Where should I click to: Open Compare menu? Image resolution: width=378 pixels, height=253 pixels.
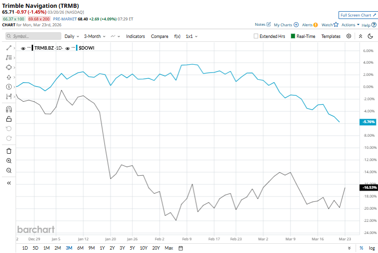(x=159, y=36)
